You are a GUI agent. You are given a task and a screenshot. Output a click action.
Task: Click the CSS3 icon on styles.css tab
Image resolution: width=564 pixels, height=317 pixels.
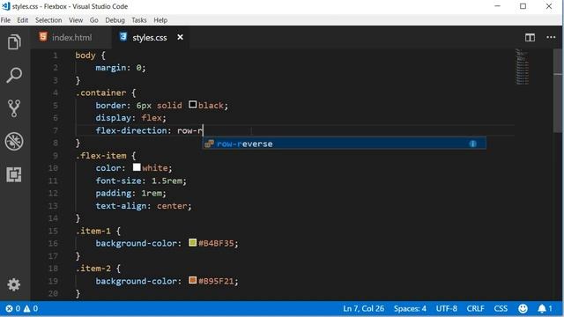pyautogui.click(x=123, y=37)
